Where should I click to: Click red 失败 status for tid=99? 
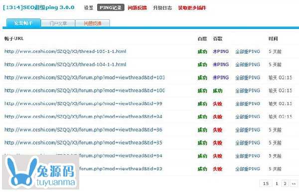(218, 103)
